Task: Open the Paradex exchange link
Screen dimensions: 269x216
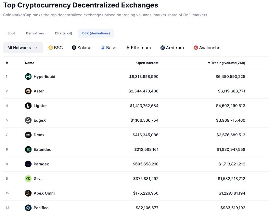Action: click(41, 164)
